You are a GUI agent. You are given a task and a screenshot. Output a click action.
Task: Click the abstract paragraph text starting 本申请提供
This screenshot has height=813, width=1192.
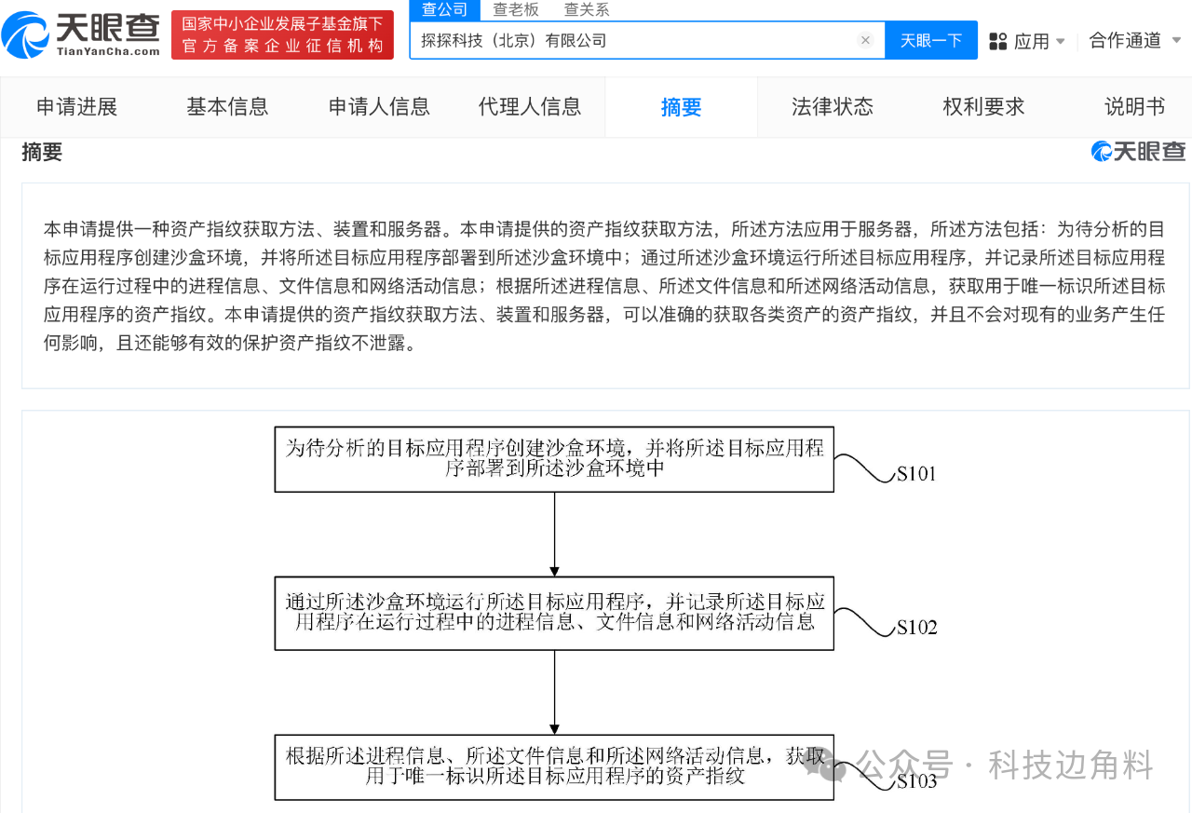(x=604, y=287)
